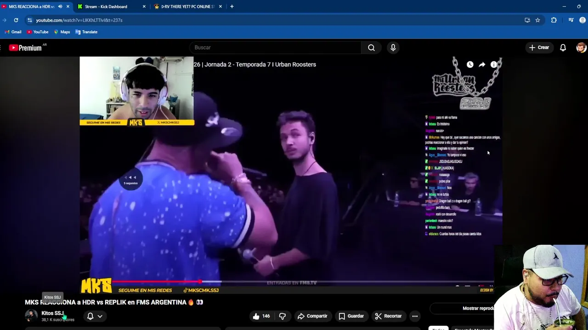Click the install/cast icon in the address bar

527,20
